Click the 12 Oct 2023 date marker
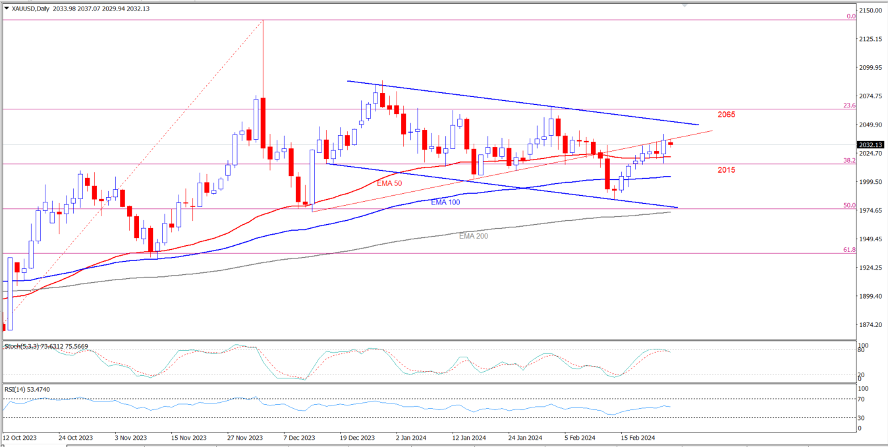This screenshot has height=447, width=888. coord(21,437)
